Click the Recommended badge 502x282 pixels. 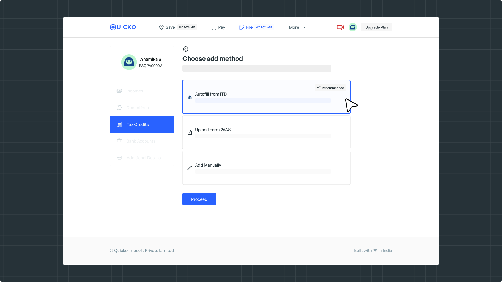330,88
